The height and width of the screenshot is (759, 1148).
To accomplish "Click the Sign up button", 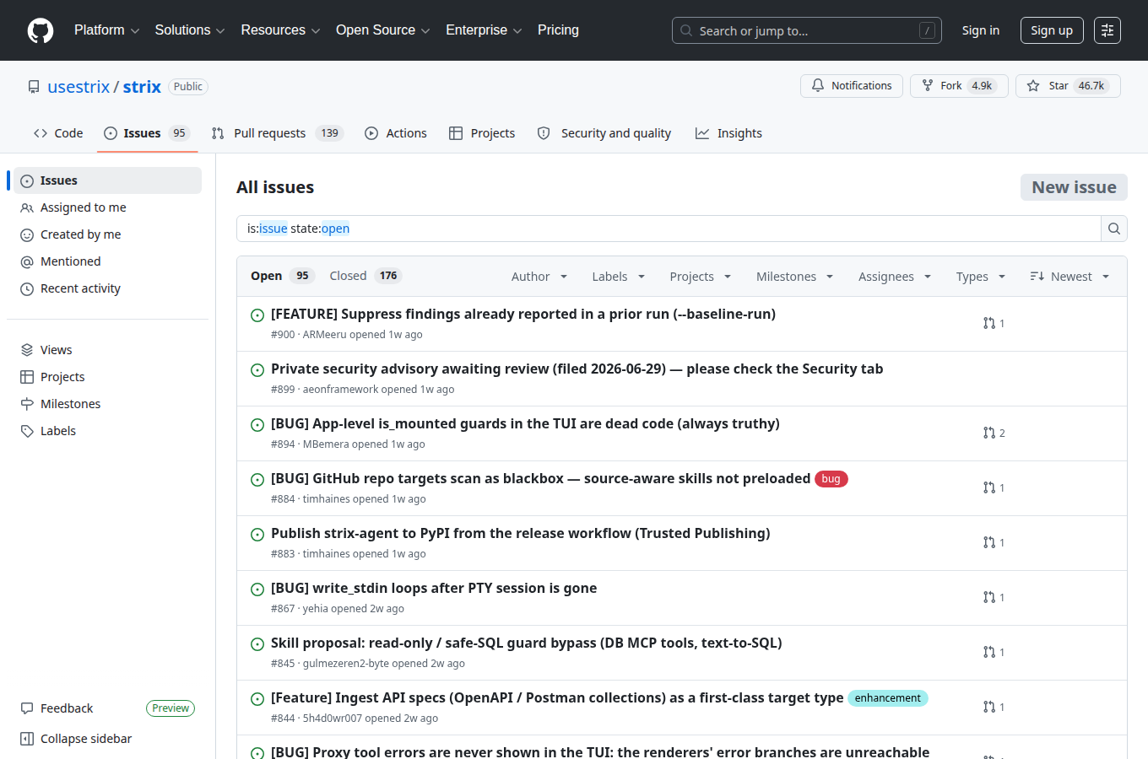I will click(1052, 30).
